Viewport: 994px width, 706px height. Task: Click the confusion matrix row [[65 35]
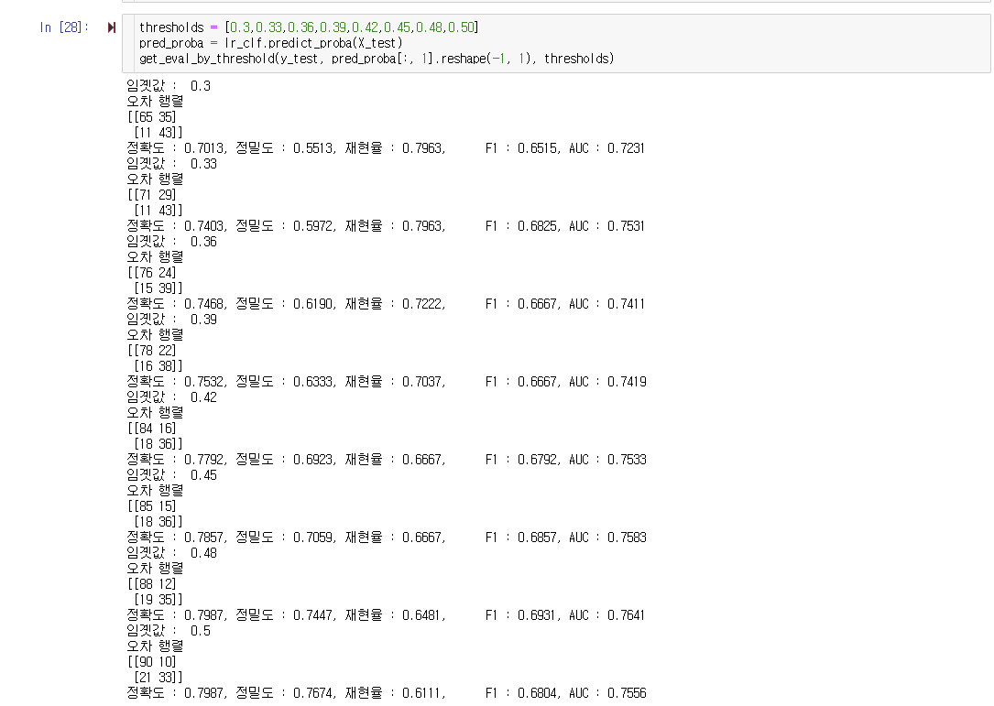tap(152, 116)
